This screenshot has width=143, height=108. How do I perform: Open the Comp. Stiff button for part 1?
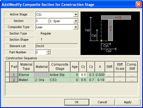tap(132, 75)
